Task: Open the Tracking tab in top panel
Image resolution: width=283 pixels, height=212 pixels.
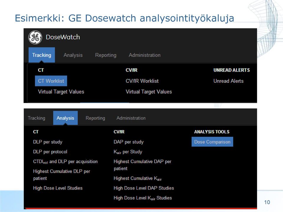Action: pos(42,55)
